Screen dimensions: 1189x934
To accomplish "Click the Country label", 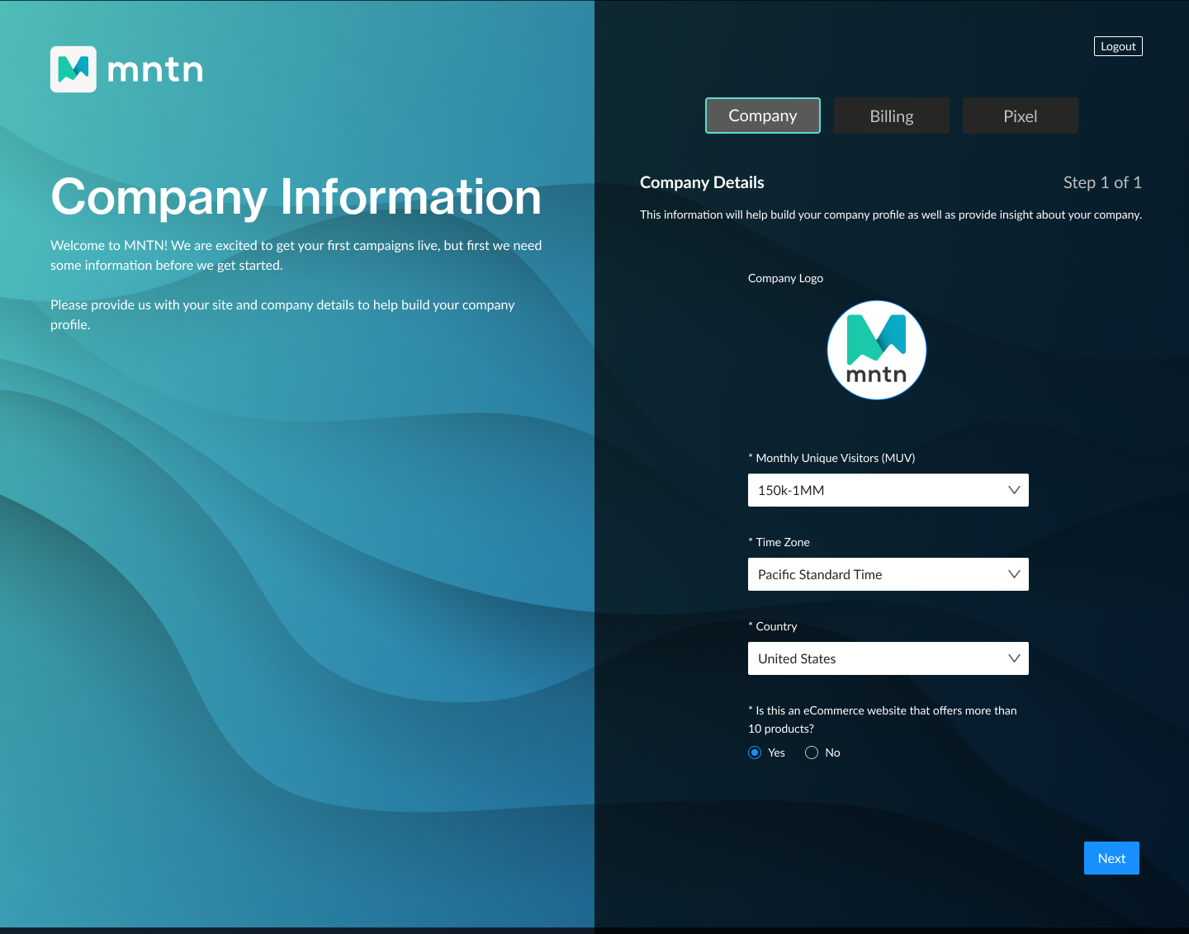I will point(773,626).
